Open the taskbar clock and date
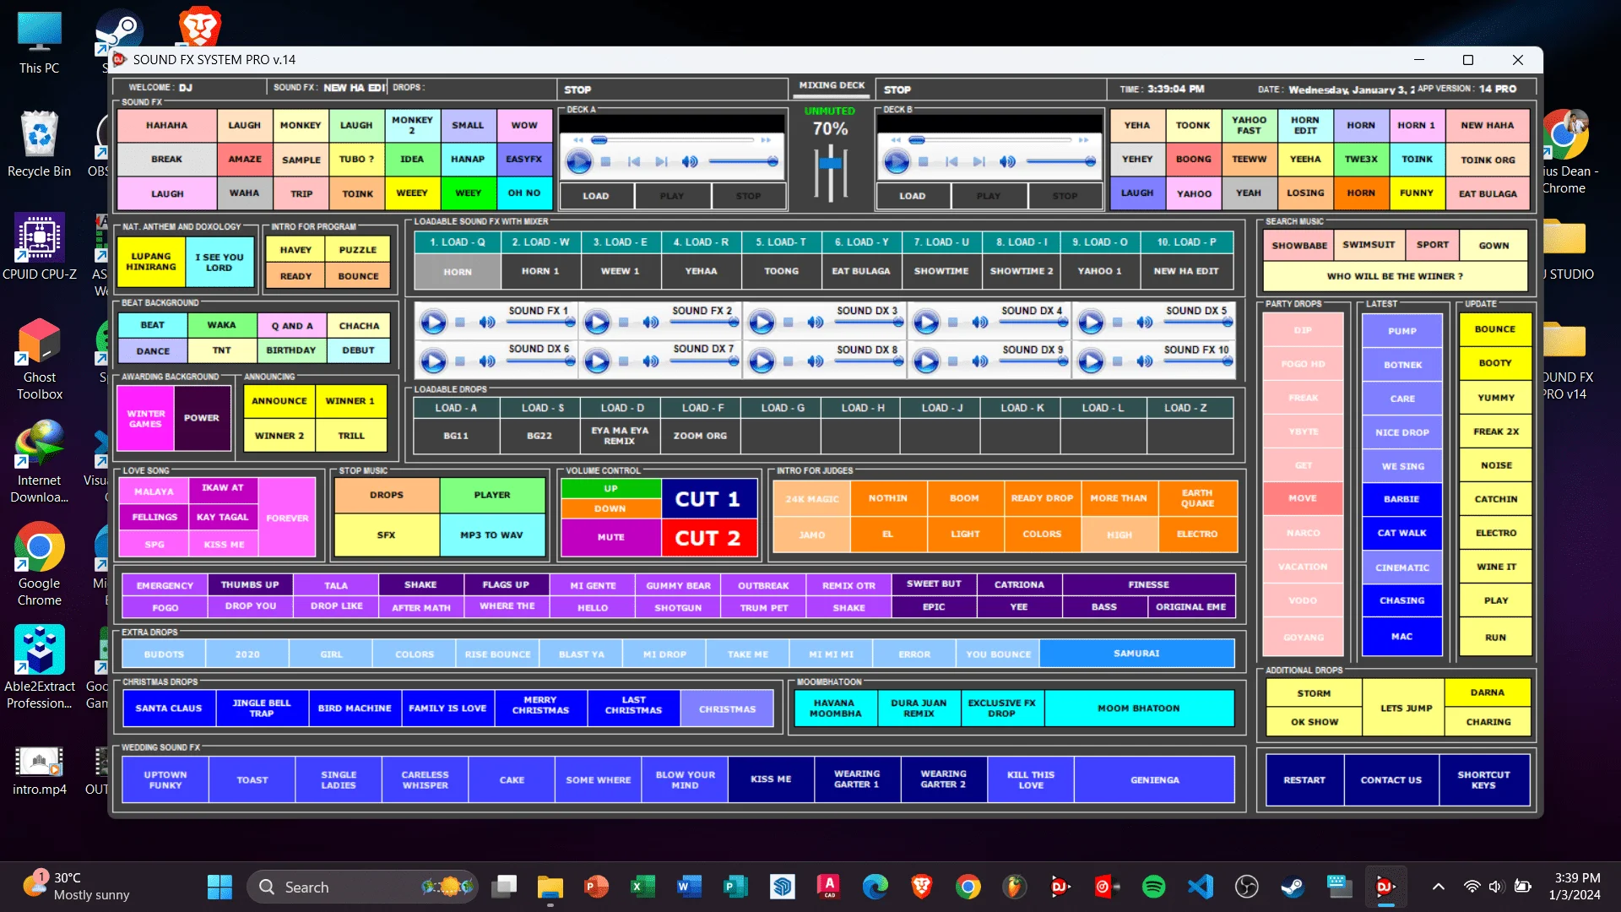This screenshot has width=1621, height=912. pos(1576,887)
